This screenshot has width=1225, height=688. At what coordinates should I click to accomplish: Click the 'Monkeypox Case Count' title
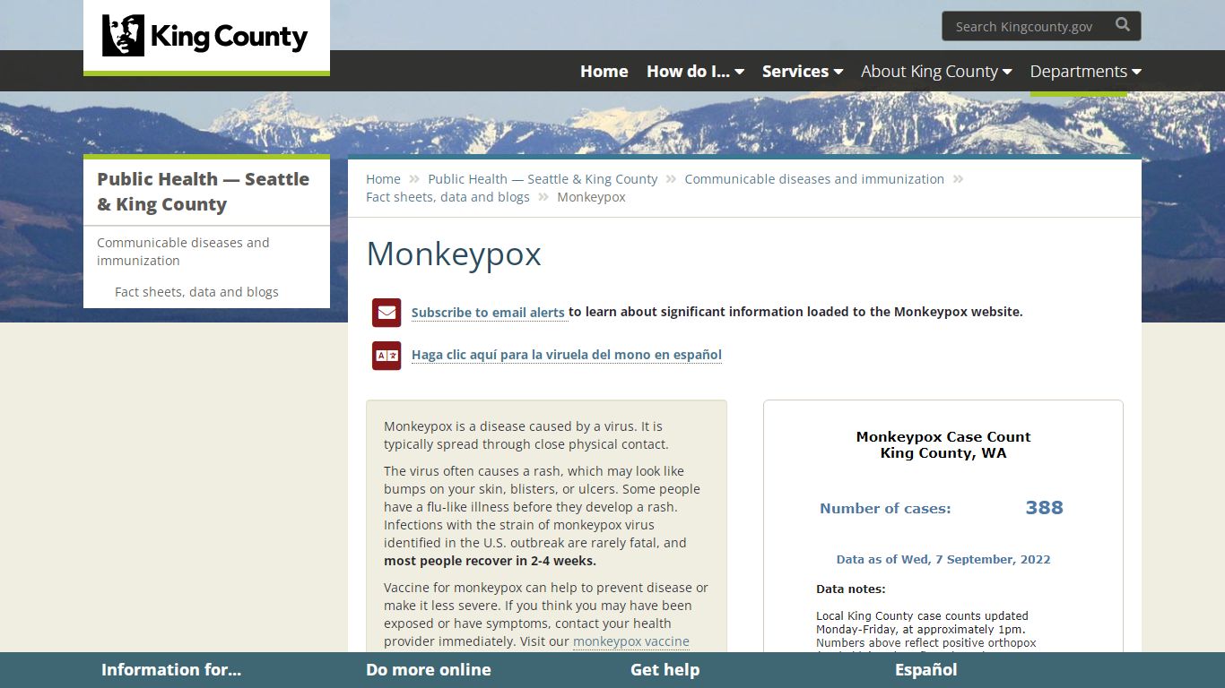tap(943, 437)
